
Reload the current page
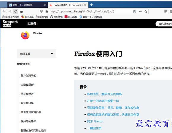16,11
